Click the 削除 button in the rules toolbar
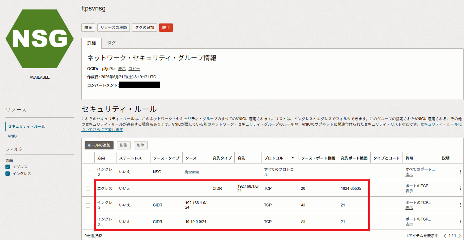 coord(140,145)
